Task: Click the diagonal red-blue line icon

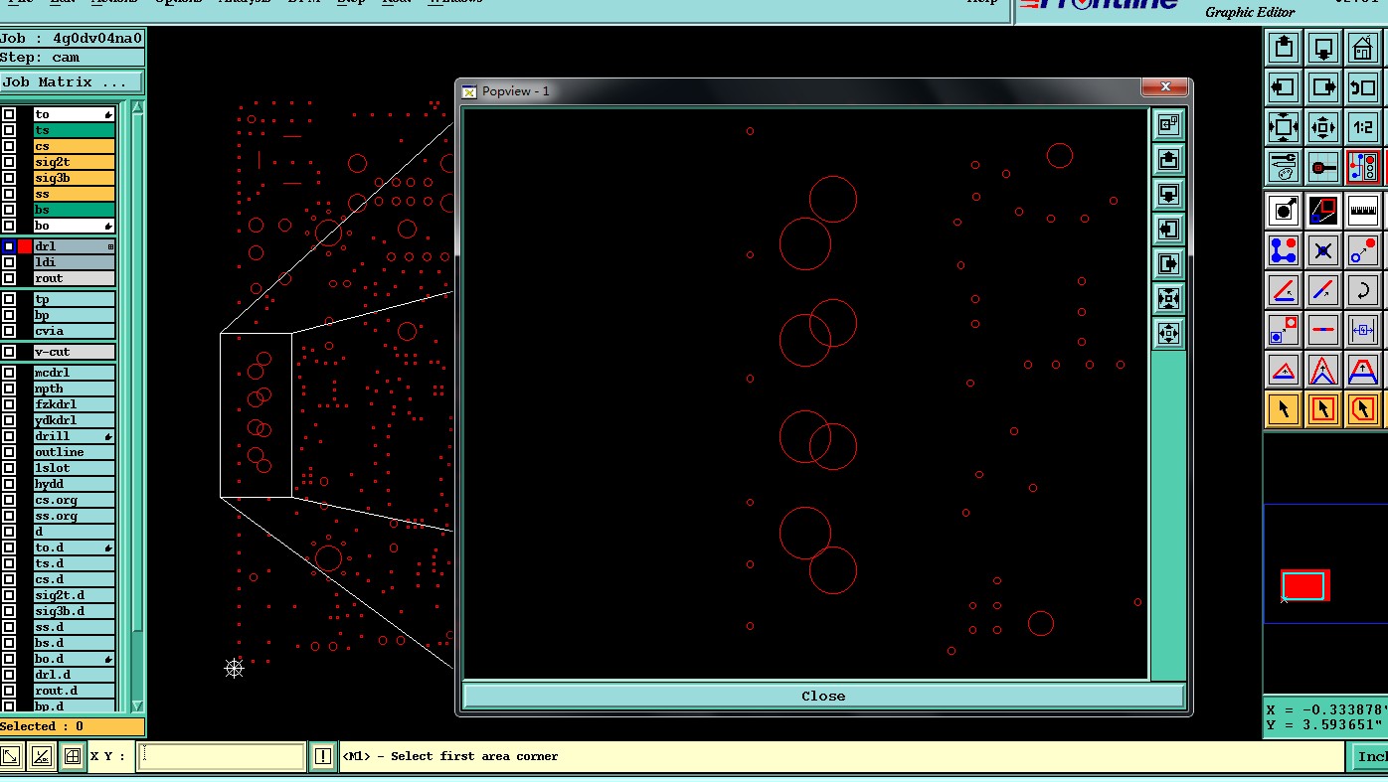Action: (1323, 289)
